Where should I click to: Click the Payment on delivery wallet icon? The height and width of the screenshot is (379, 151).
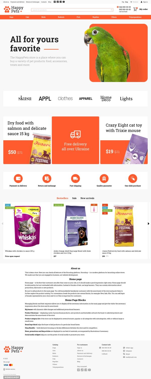point(18,178)
